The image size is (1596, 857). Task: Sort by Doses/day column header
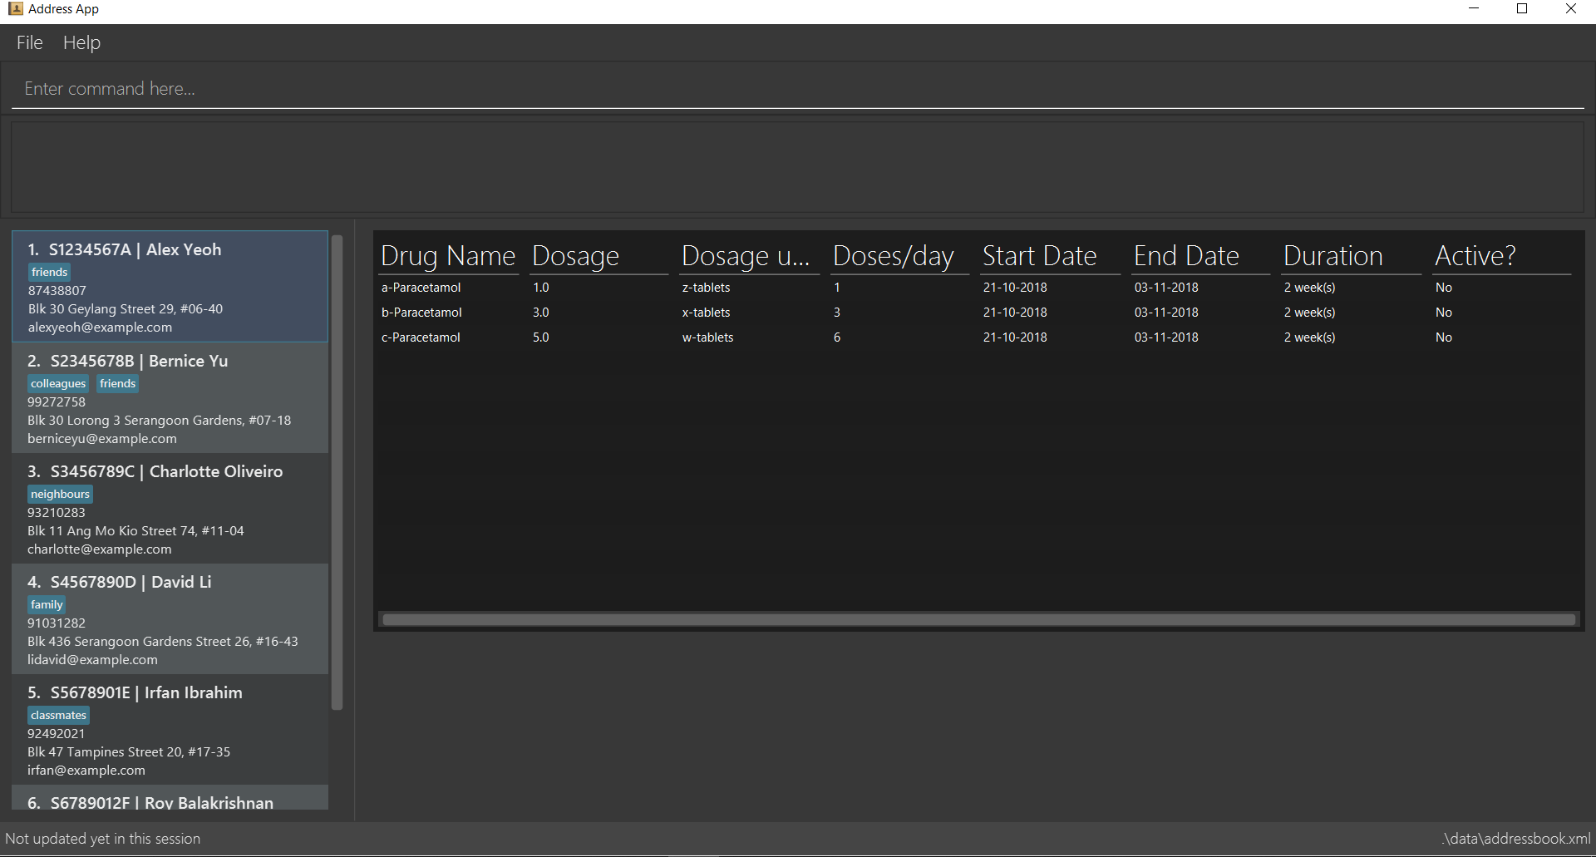[900, 256]
